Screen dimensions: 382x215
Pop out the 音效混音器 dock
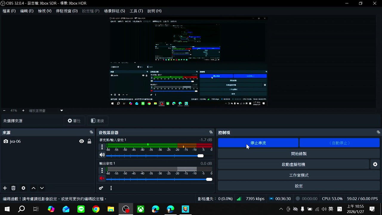(x=211, y=132)
